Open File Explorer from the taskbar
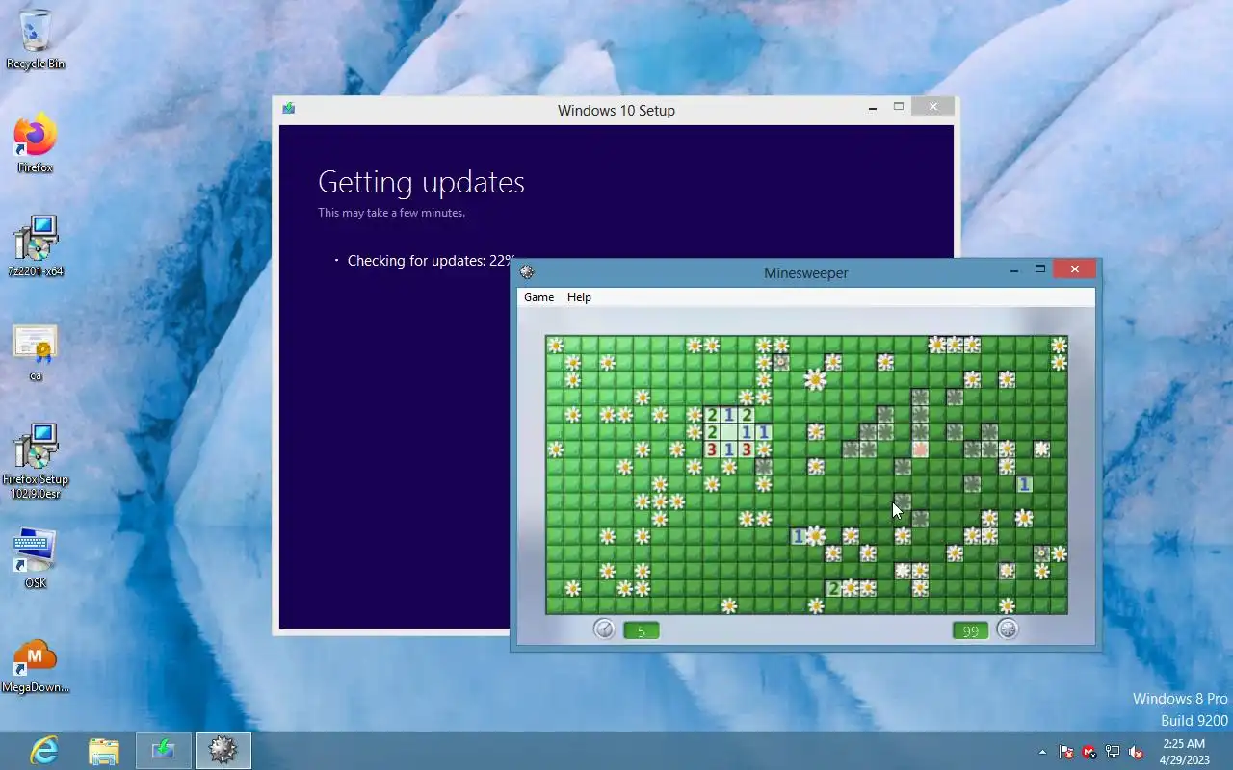1233x770 pixels. (x=104, y=751)
